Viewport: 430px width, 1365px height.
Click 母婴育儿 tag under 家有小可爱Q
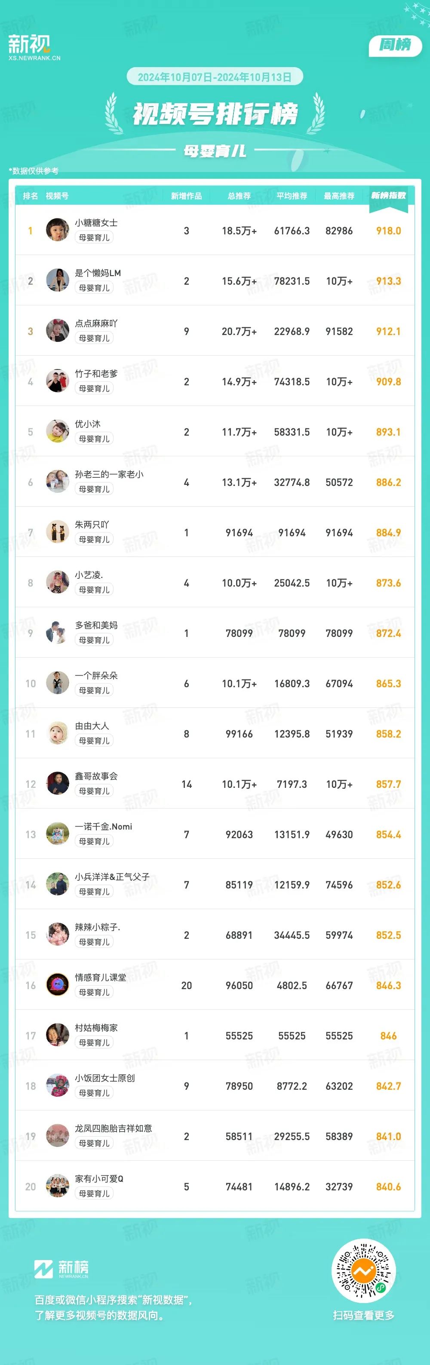[94, 1194]
